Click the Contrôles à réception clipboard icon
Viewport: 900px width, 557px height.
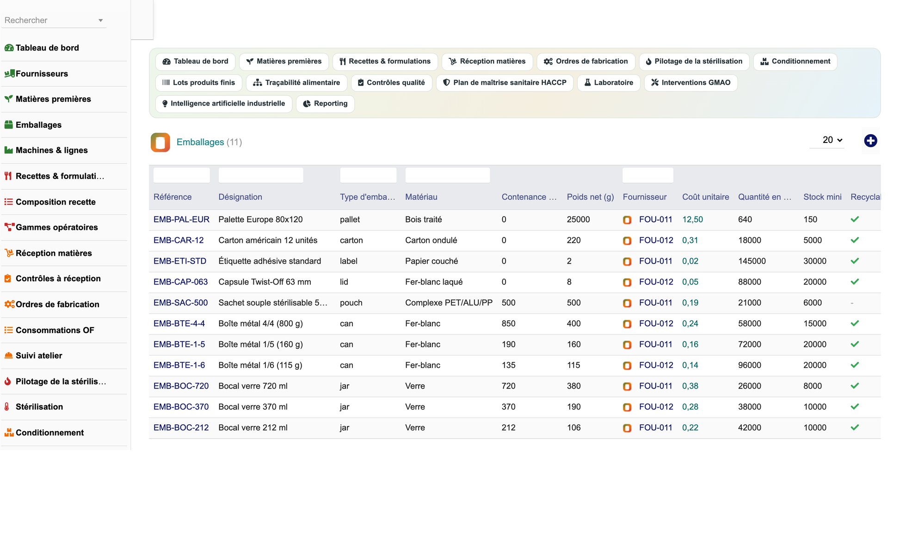pyautogui.click(x=8, y=278)
